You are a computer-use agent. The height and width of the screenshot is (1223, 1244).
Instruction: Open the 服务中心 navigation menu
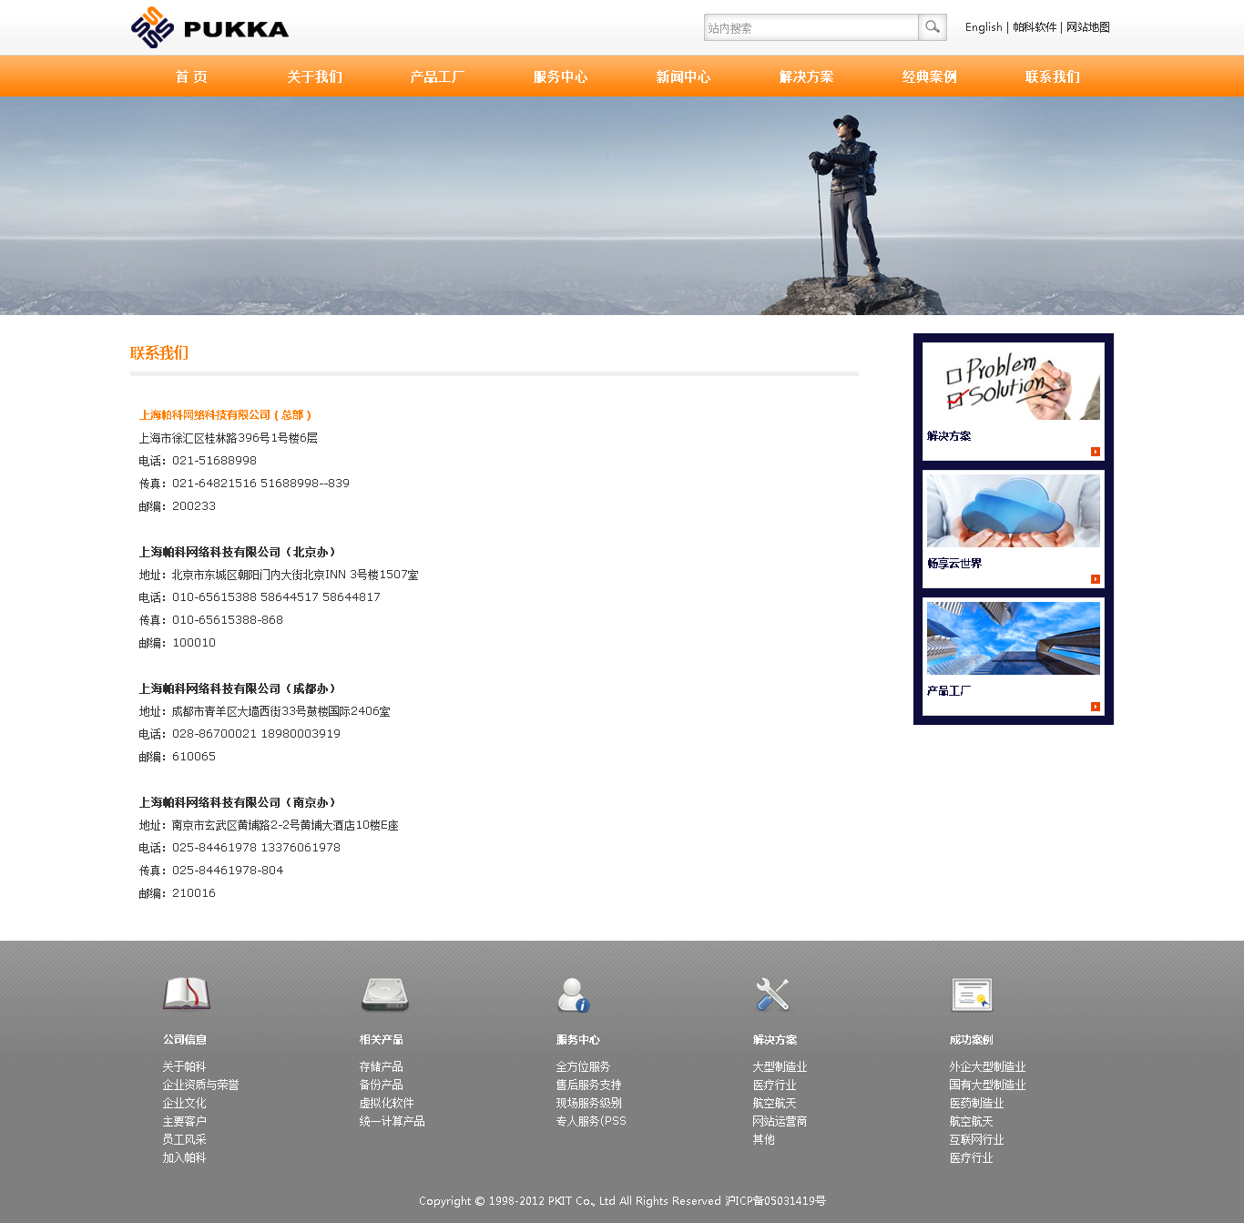click(560, 77)
